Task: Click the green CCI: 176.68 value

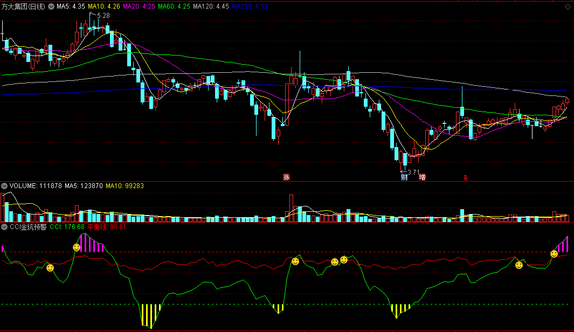Action: pyautogui.click(x=67, y=227)
